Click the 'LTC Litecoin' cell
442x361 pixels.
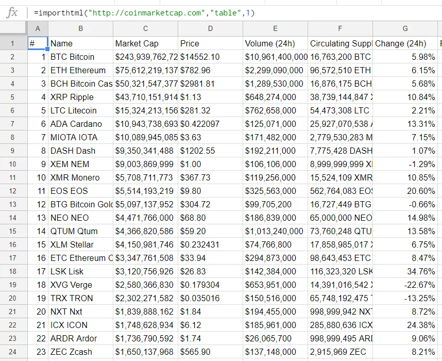click(80, 111)
